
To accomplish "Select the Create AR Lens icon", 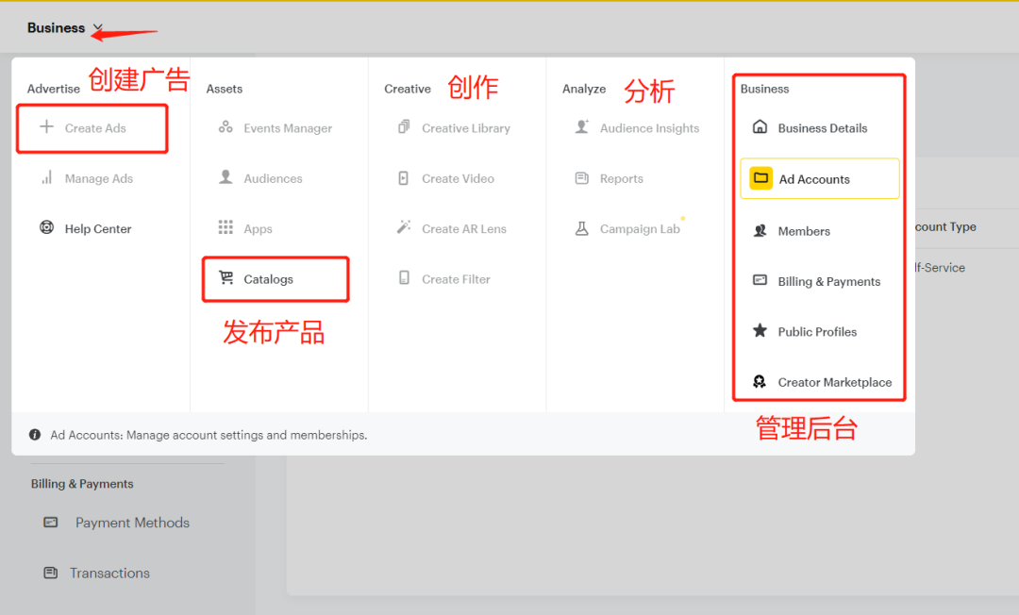I will (403, 227).
